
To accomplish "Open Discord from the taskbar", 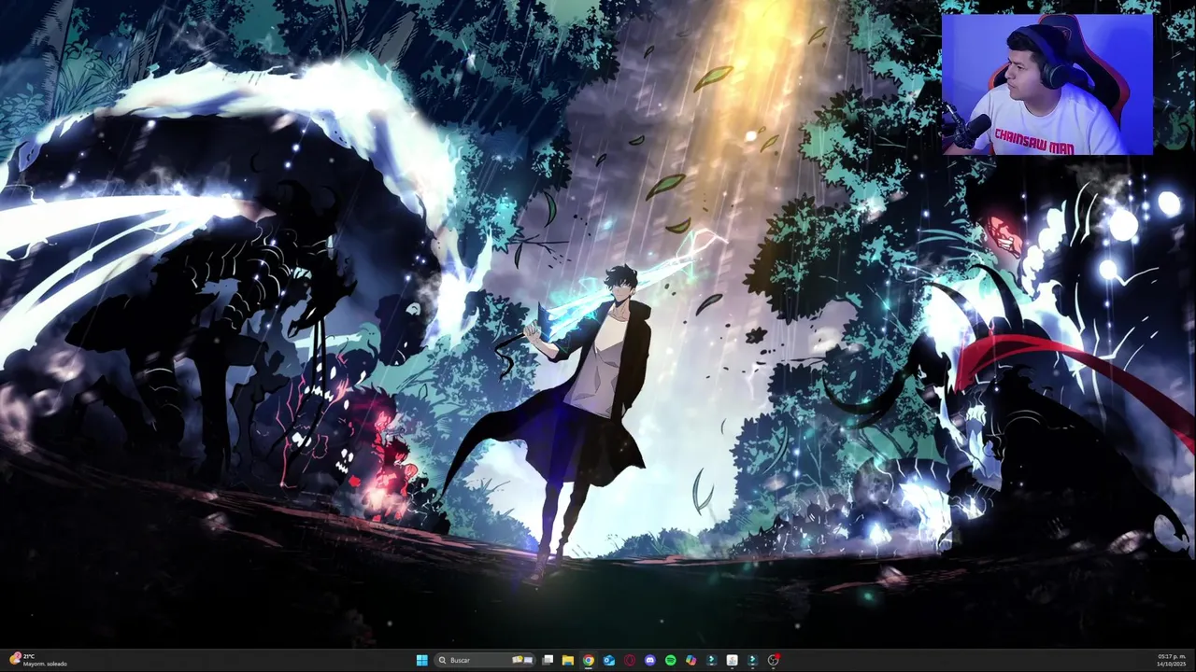I will tap(650, 660).
